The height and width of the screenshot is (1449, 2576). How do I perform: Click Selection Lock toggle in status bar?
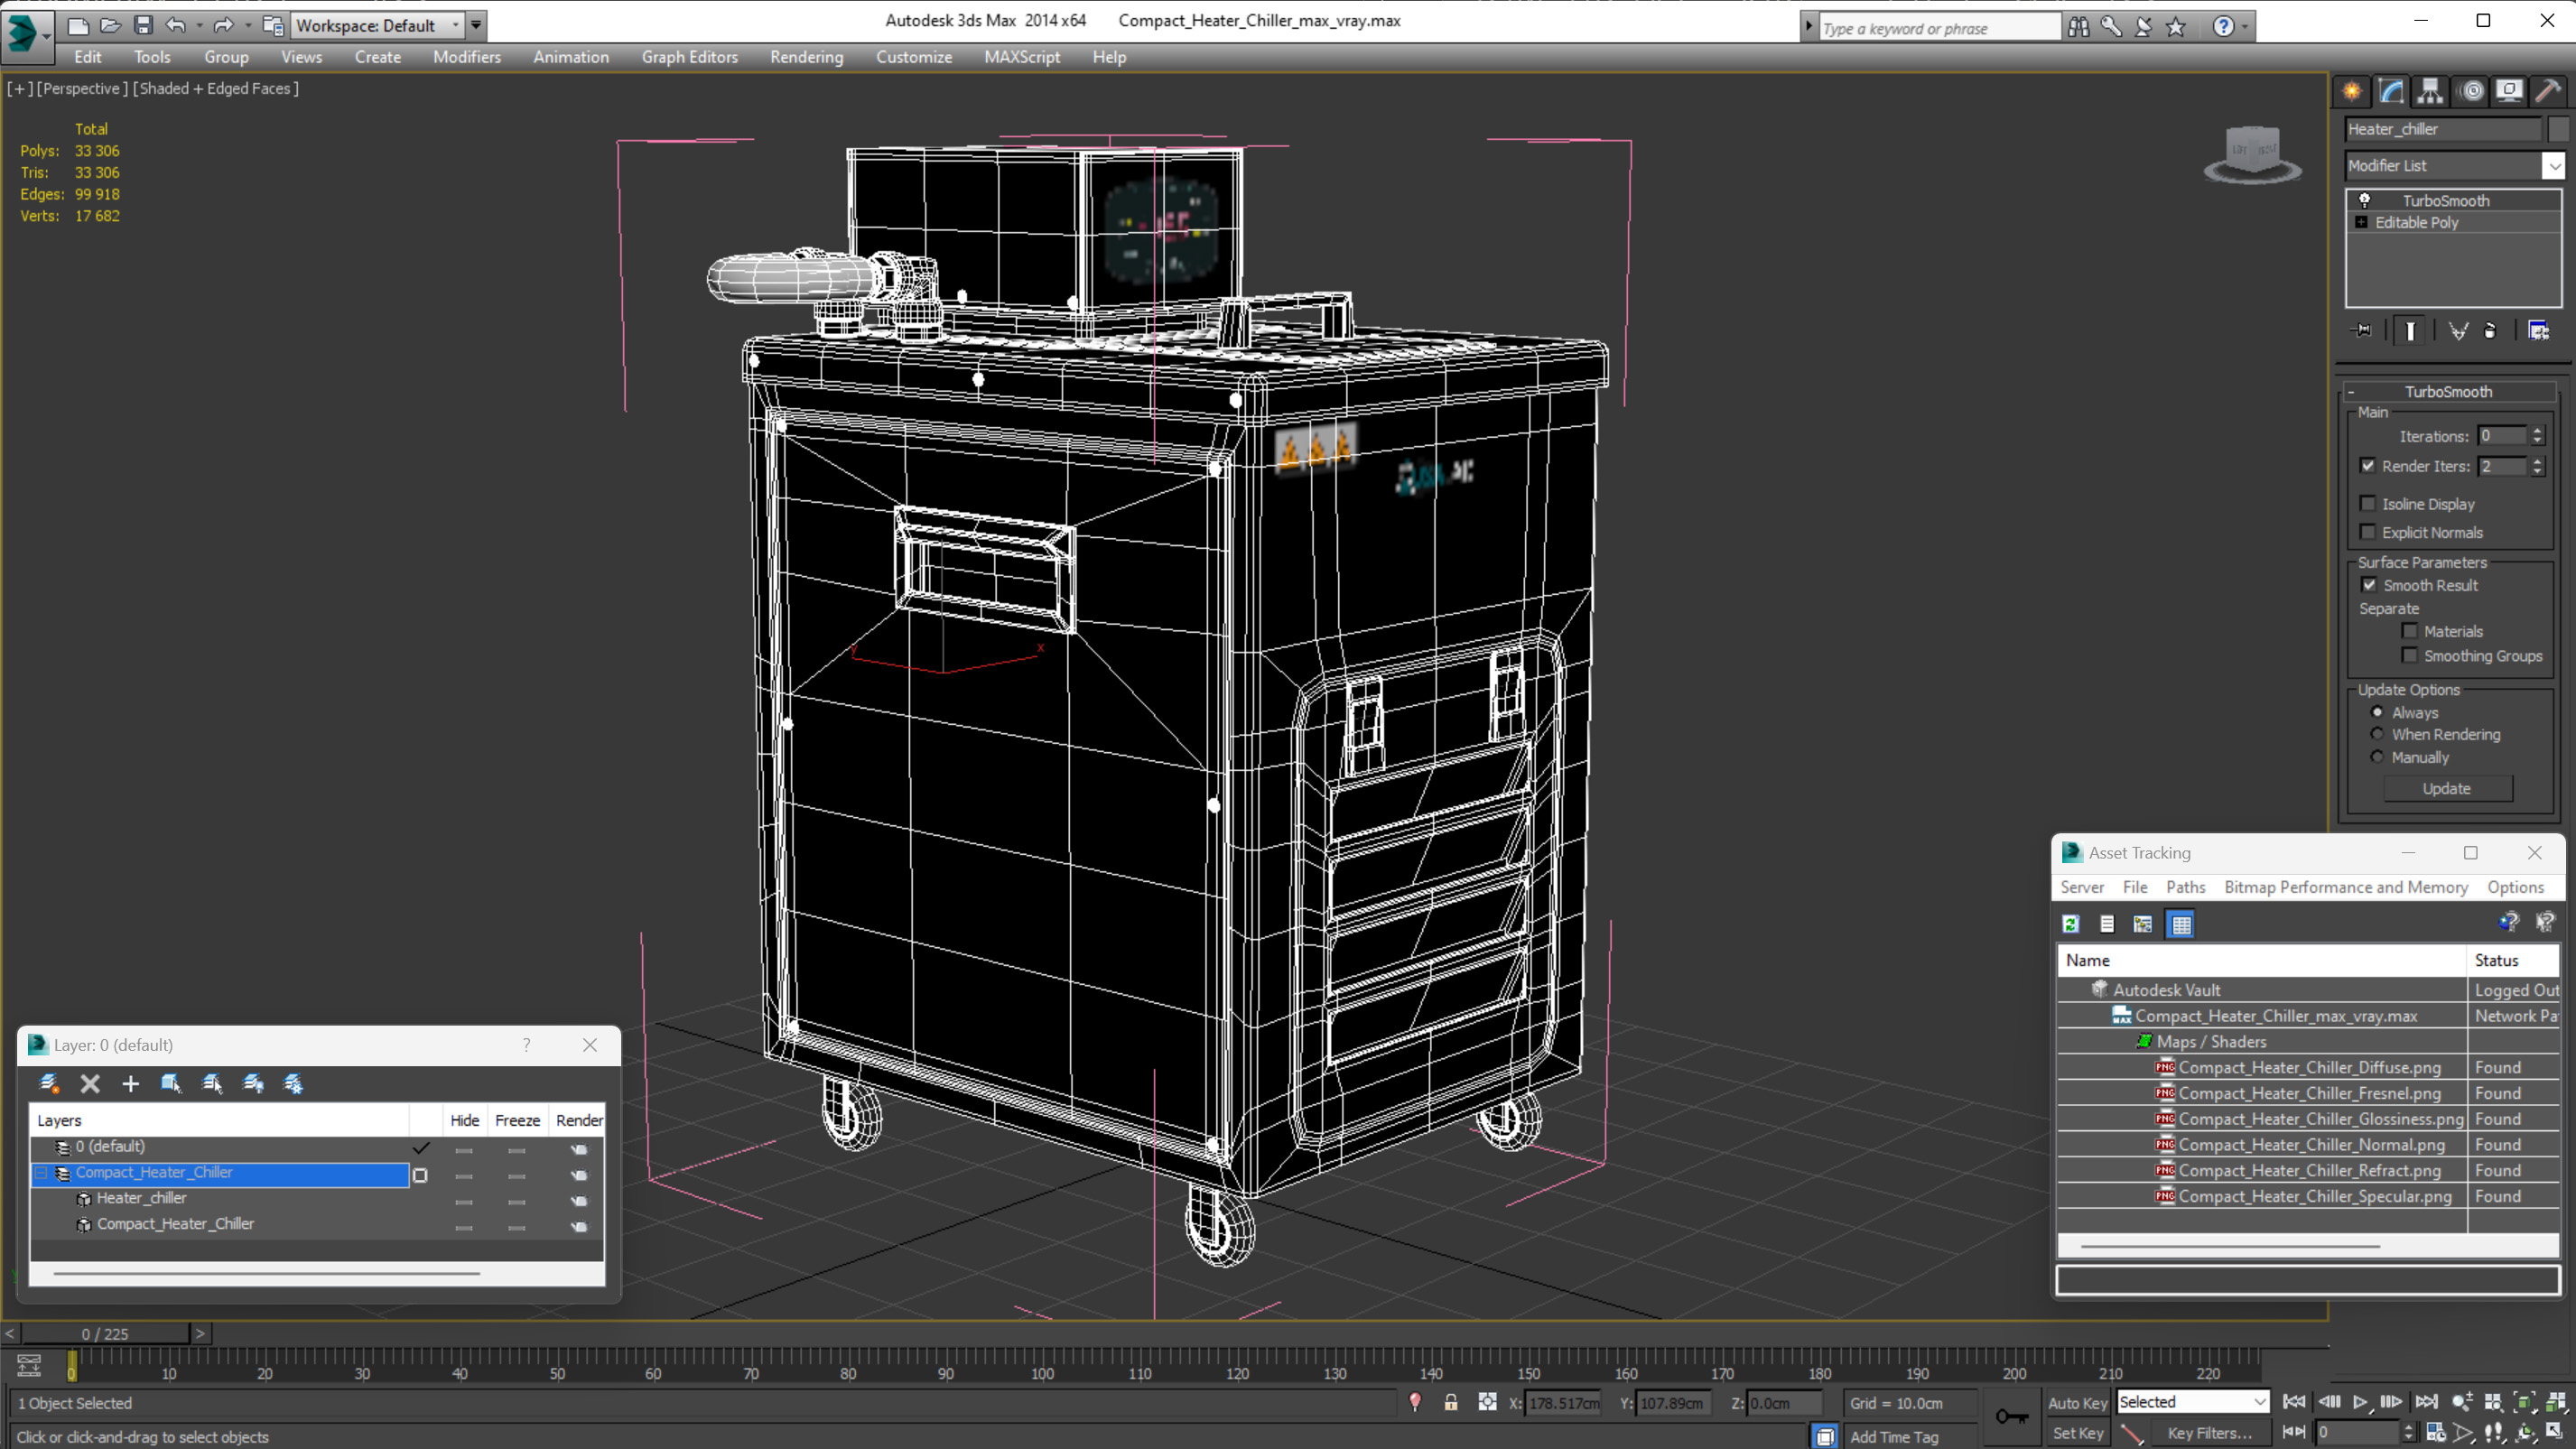[1450, 1403]
